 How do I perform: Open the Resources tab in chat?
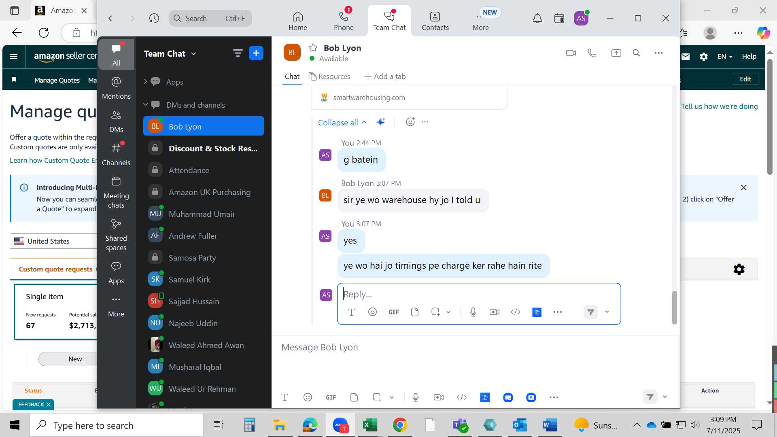[329, 76]
